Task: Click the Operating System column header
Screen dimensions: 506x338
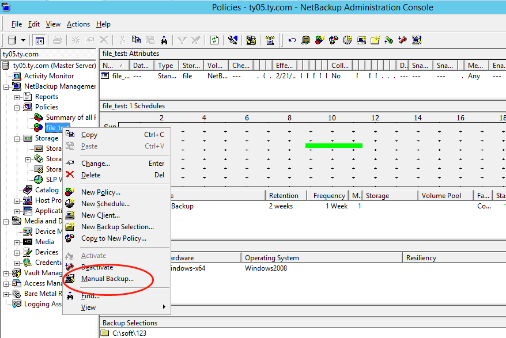Action: coord(322,258)
